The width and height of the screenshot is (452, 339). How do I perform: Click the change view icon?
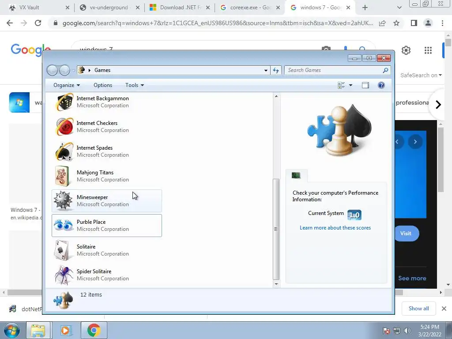[341, 85]
